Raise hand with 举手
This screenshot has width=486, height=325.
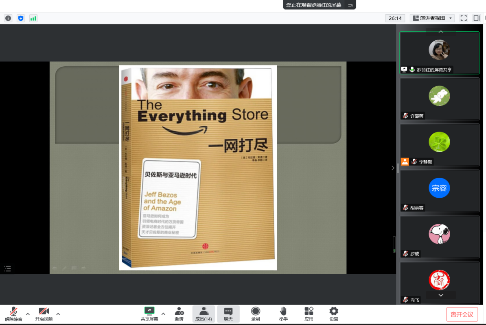click(x=283, y=314)
